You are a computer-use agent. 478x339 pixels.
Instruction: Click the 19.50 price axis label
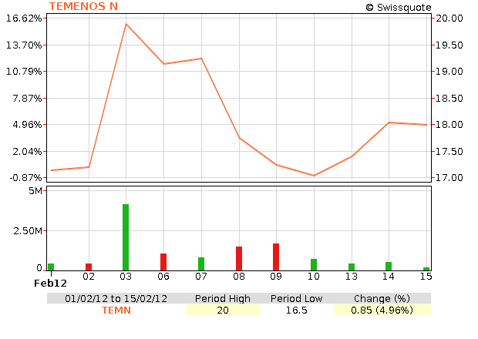(449, 45)
